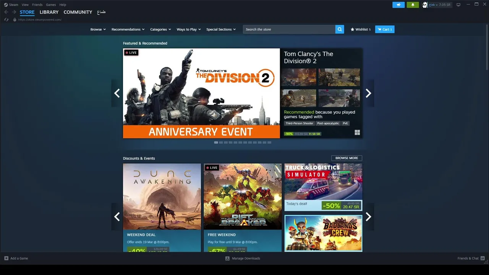Image resolution: width=489 pixels, height=275 pixels.
Task: Open the Friends & Chat icon
Action: [483, 258]
